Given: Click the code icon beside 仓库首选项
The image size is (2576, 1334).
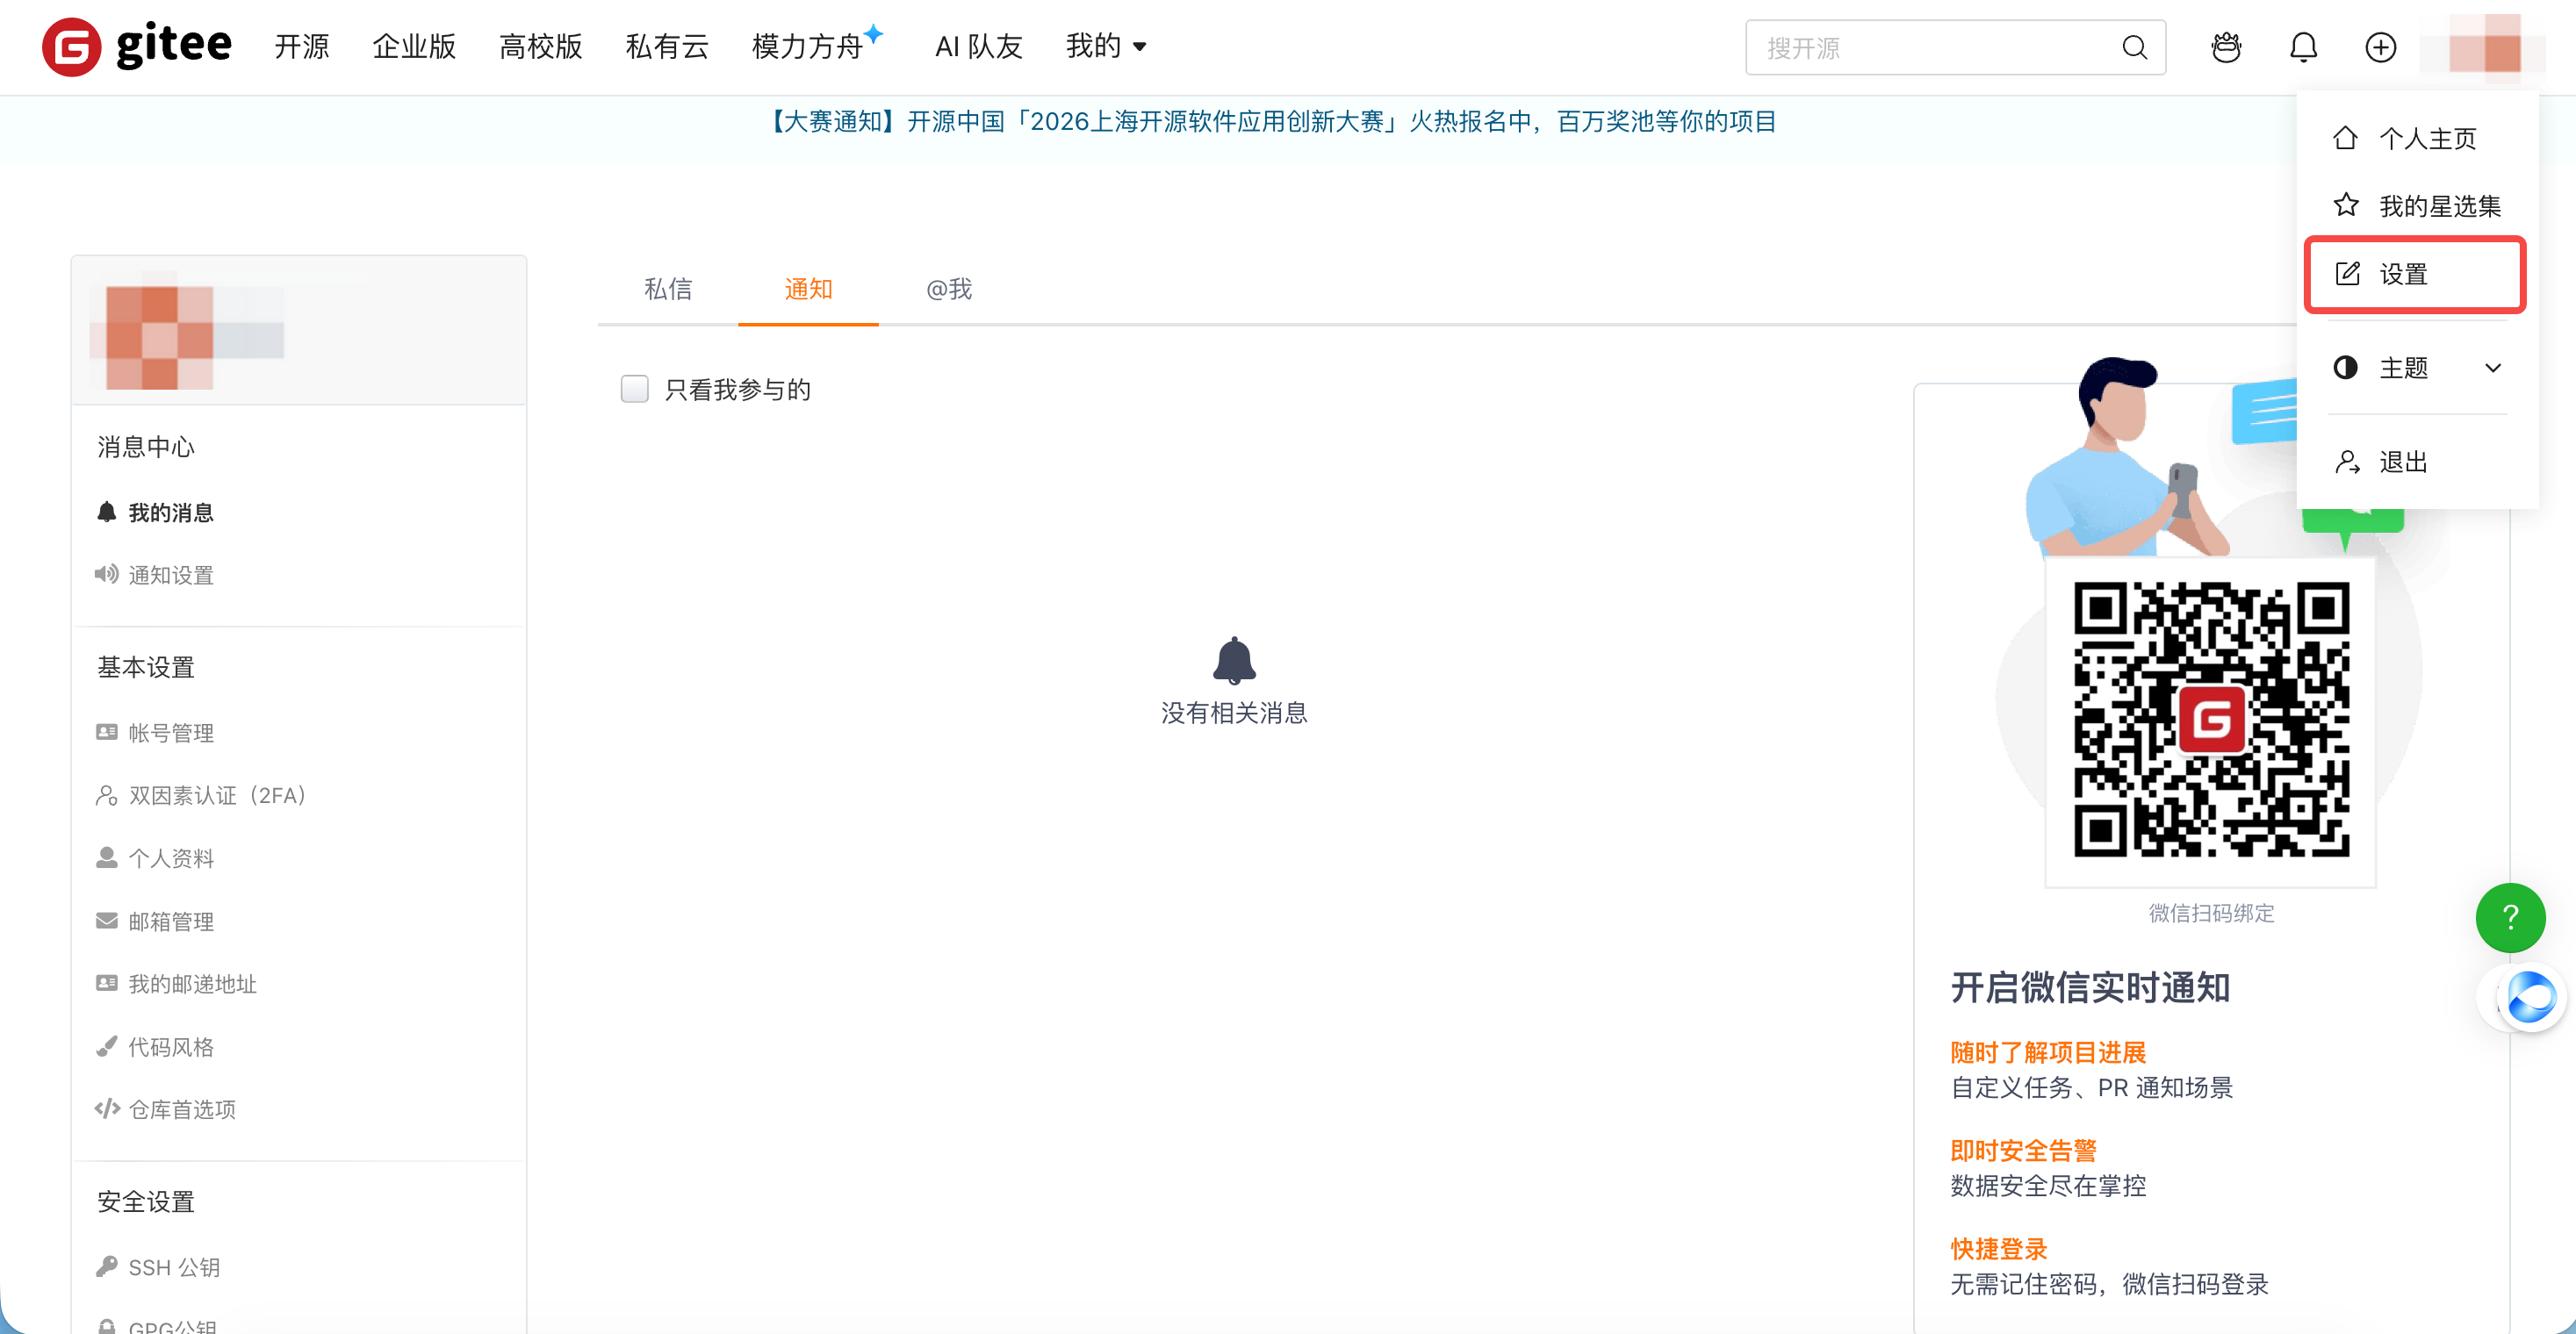Looking at the screenshot, I should pos(106,1109).
